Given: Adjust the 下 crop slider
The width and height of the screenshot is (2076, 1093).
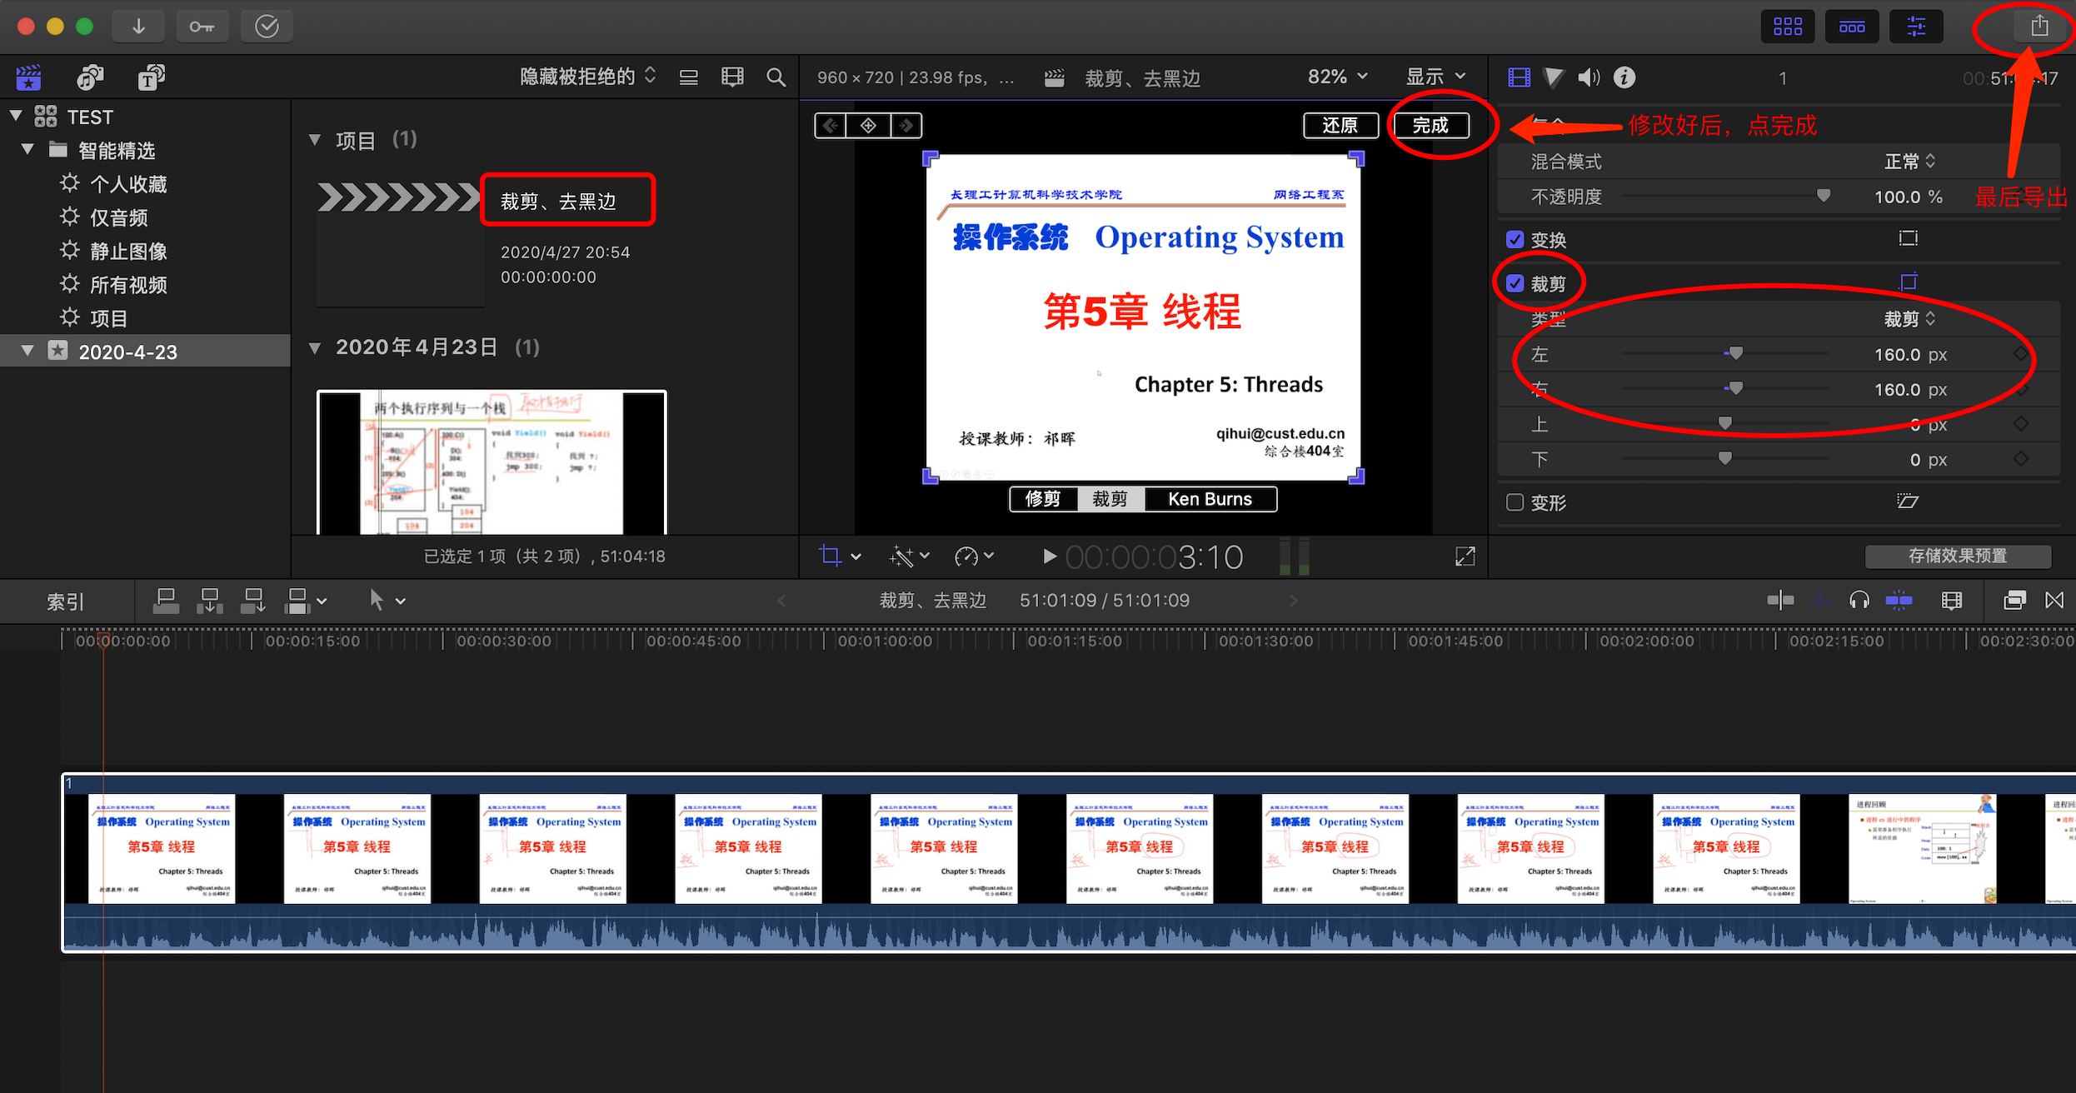Looking at the screenshot, I should [x=1724, y=459].
